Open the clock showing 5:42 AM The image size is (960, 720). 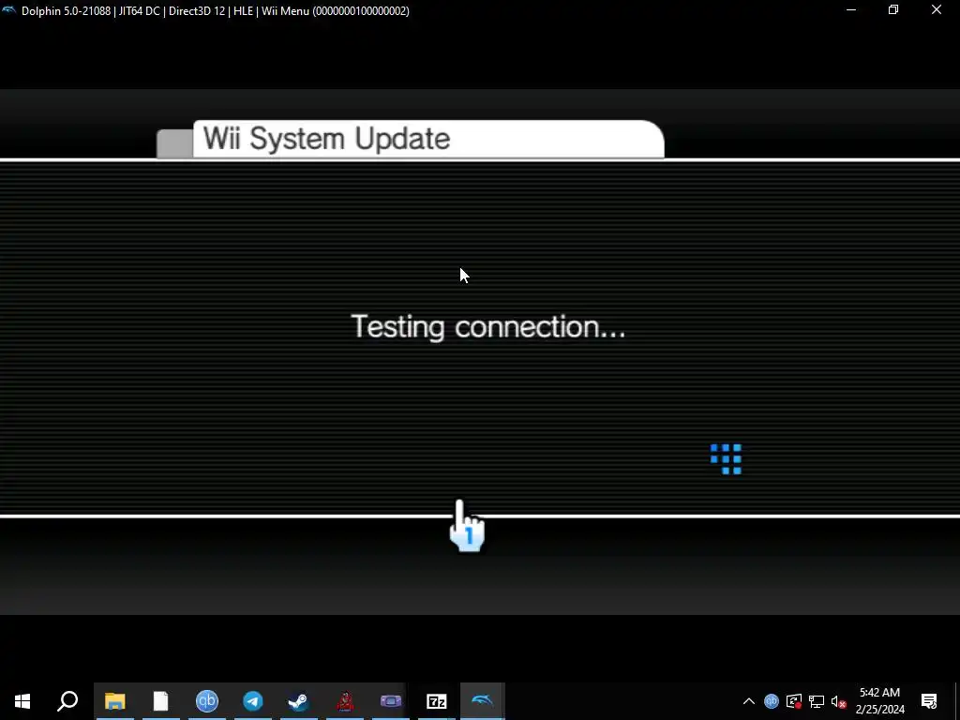coord(879,701)
